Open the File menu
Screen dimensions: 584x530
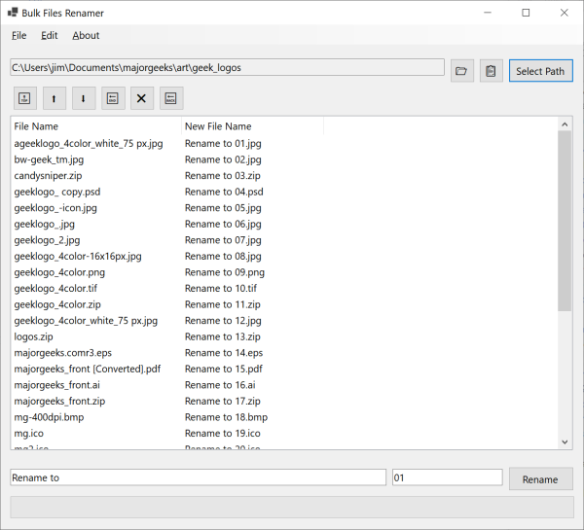coord(18,35)
